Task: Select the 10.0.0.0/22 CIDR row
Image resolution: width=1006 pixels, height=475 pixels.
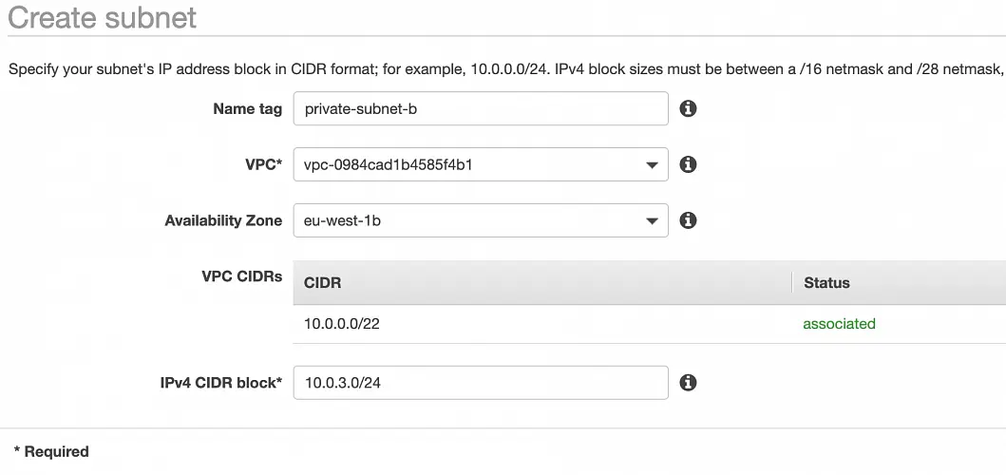Action: (342, 324)
